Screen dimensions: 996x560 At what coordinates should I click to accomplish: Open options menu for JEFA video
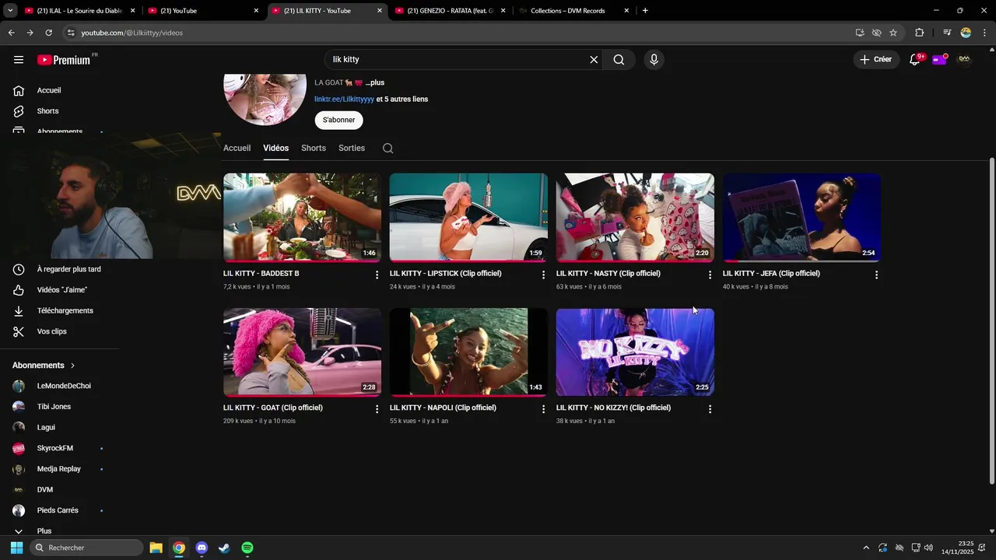876,275
